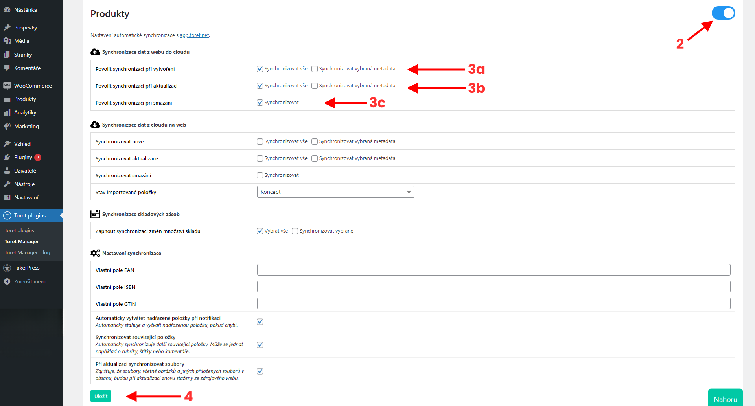Open Toret Manager submenu entry

tap(22, 241)
